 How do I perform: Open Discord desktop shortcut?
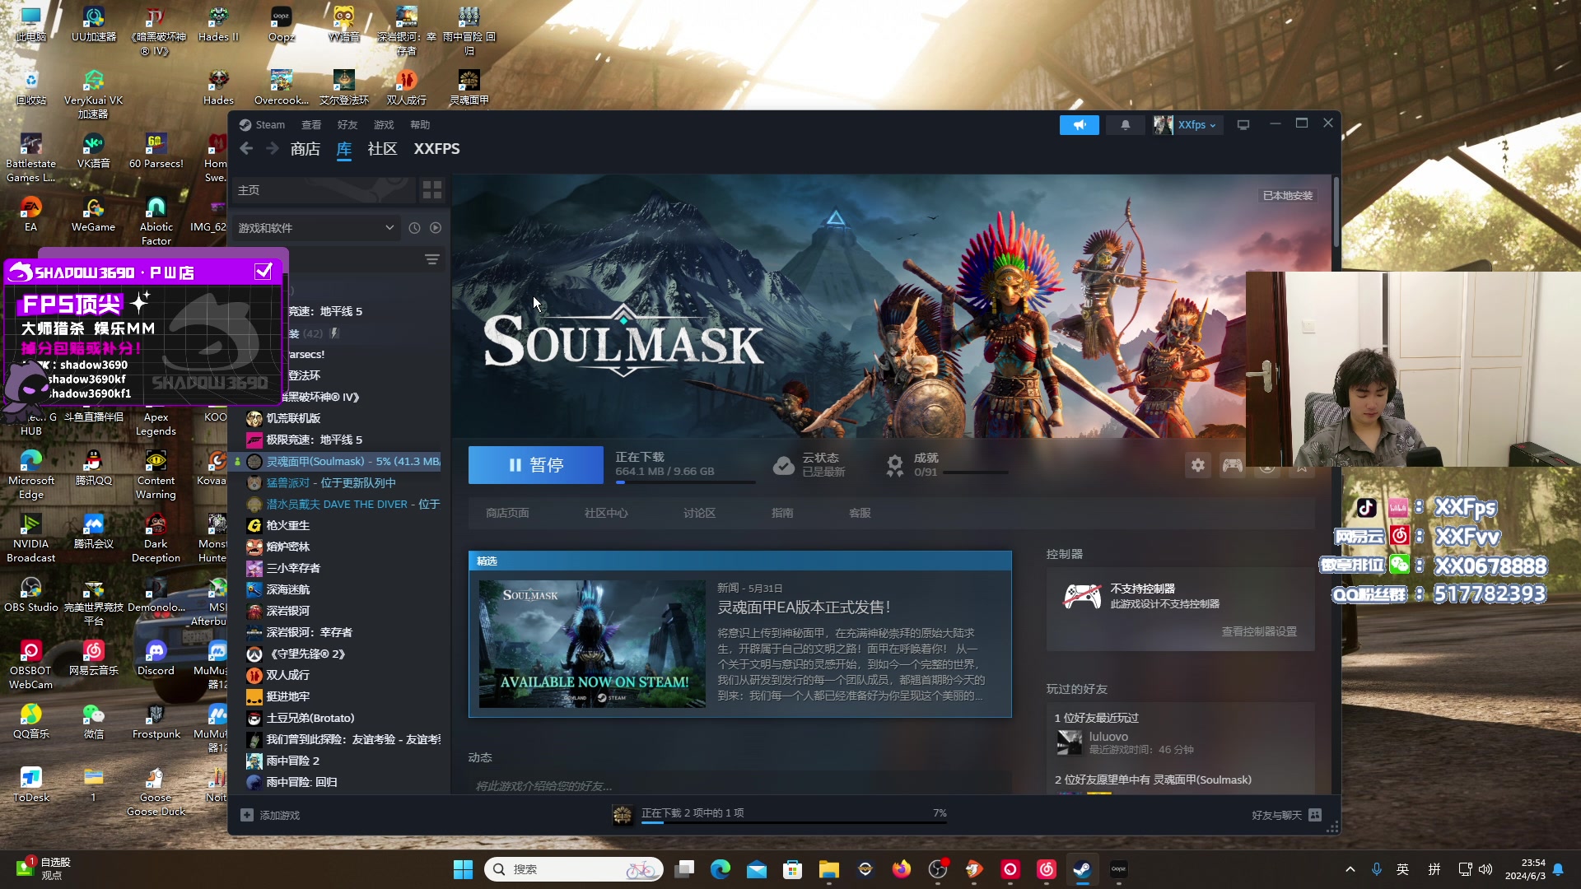156,658
